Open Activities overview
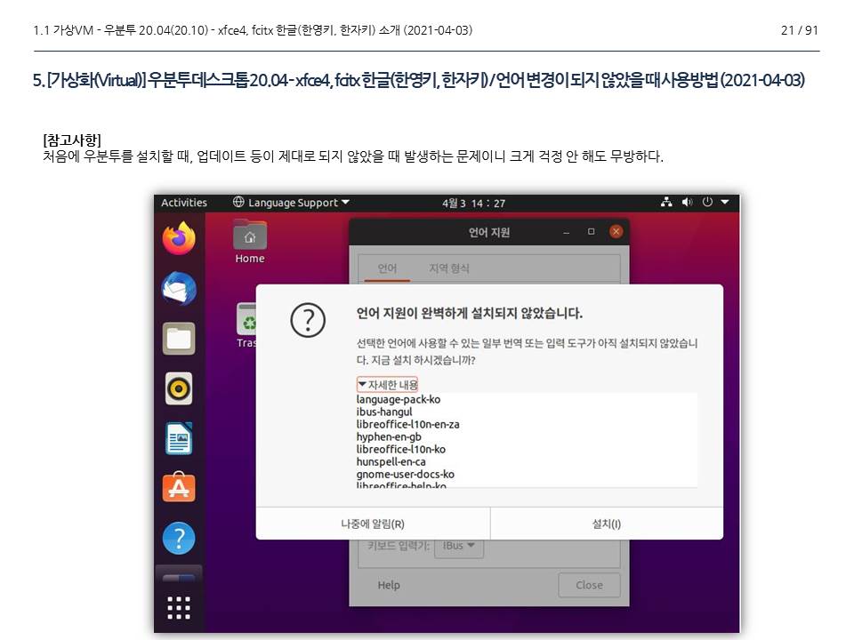 click(x=184, y=203)
